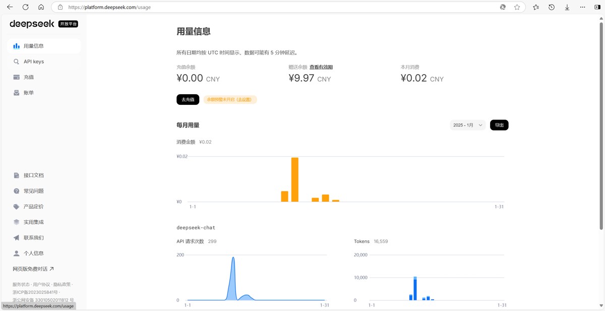Screen dimensions: 605x311
Task: Click the tallest orange bar in 消费金额 chart
Action: [x=295, y=179]
